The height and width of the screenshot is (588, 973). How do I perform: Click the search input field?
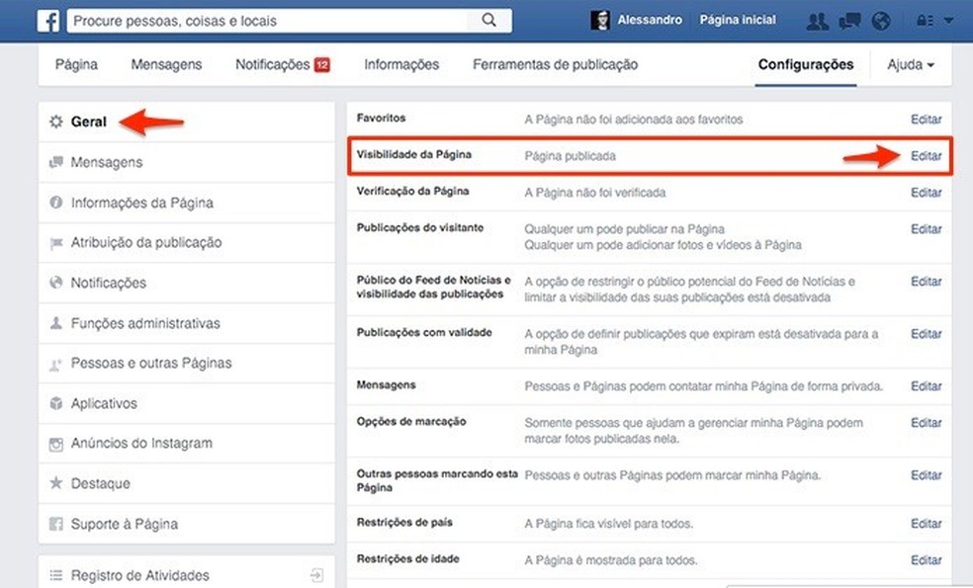click(x=267, y=20)
